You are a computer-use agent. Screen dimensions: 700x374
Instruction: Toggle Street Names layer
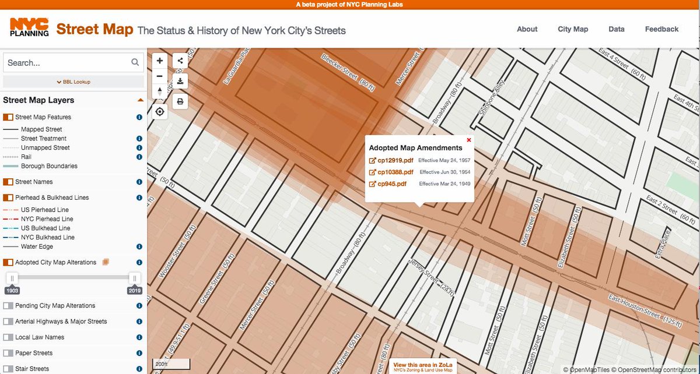click(8, 182)
